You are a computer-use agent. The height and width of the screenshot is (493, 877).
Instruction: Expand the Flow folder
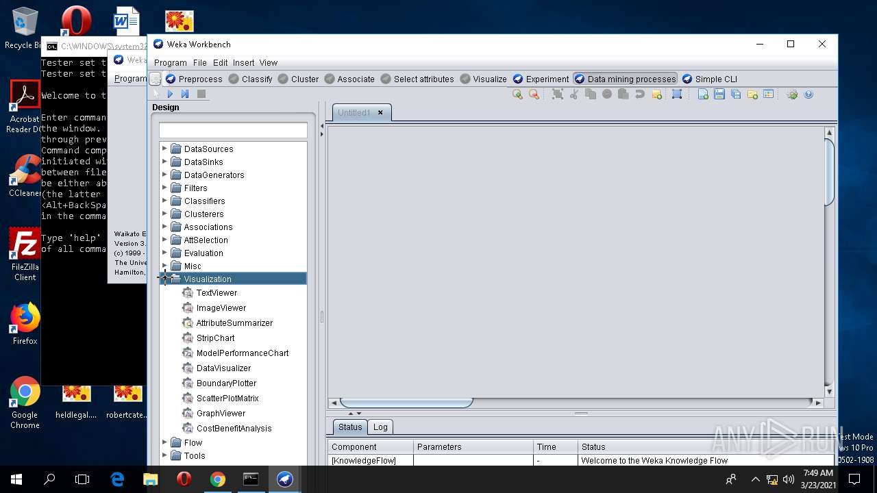(x=164, y=442)
